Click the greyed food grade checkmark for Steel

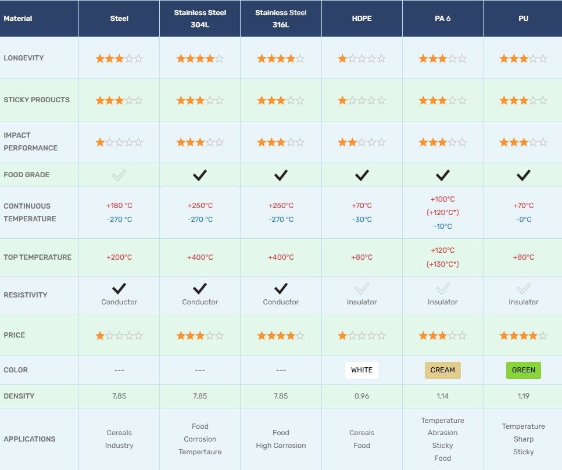119,175
